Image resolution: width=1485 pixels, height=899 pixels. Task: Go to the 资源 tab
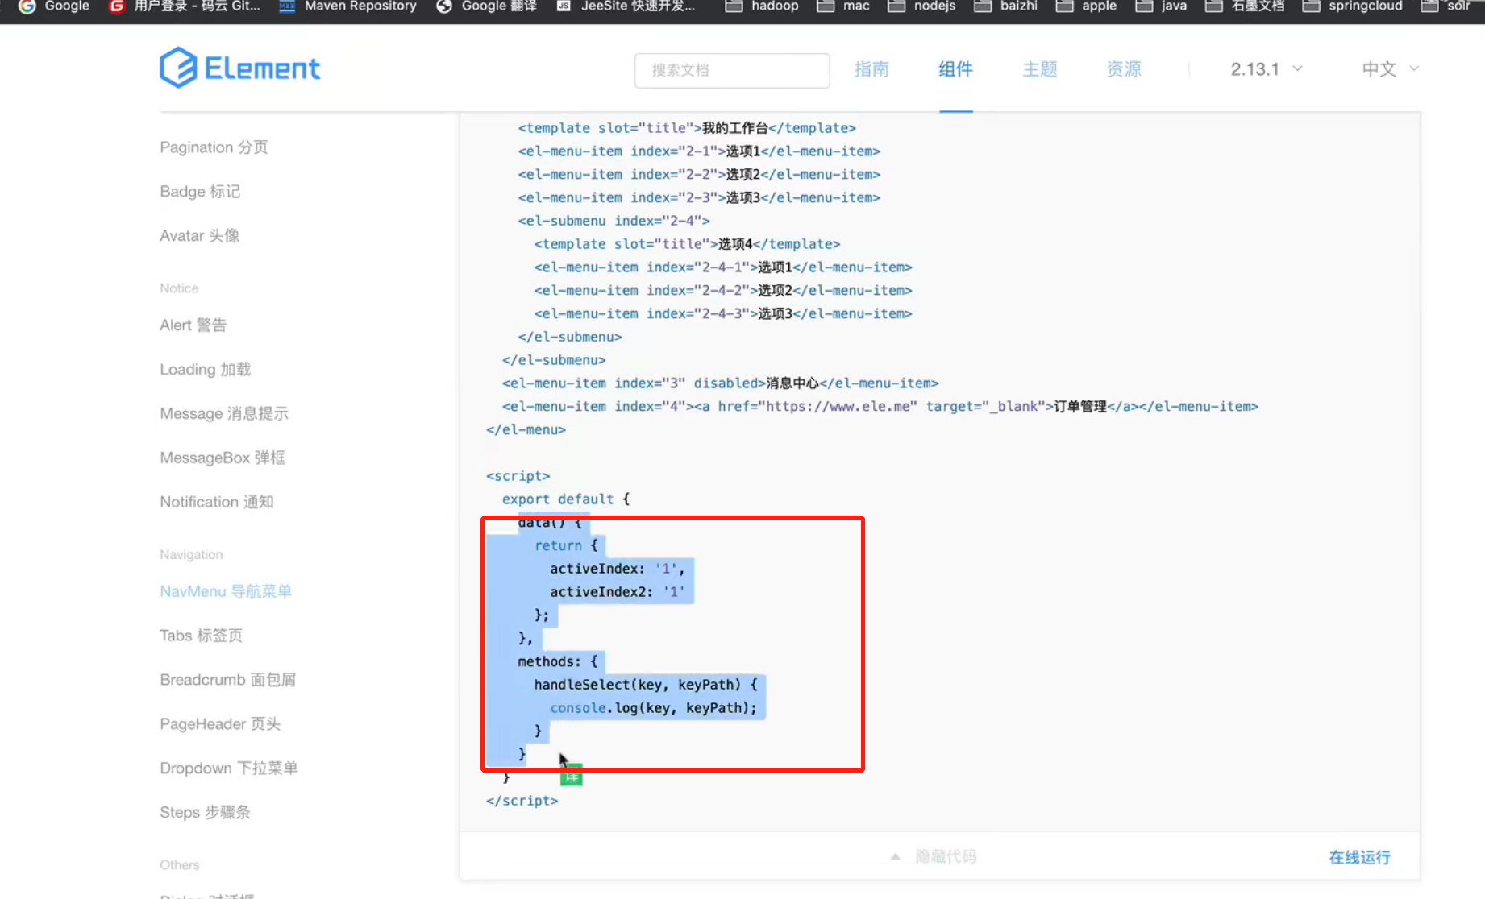tap(1124, 69)
